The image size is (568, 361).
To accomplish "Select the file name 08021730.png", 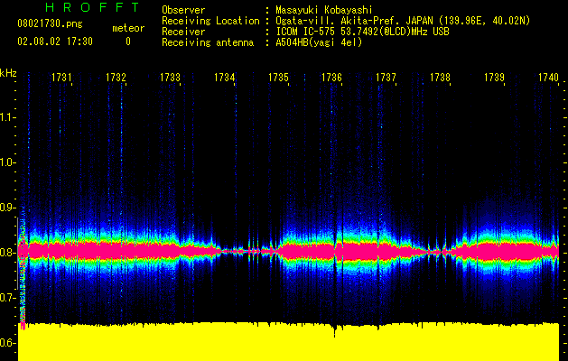I will [50, 24].
